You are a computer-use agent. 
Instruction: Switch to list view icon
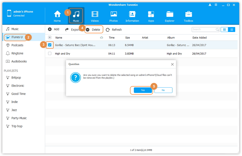[x=232, y=29]
